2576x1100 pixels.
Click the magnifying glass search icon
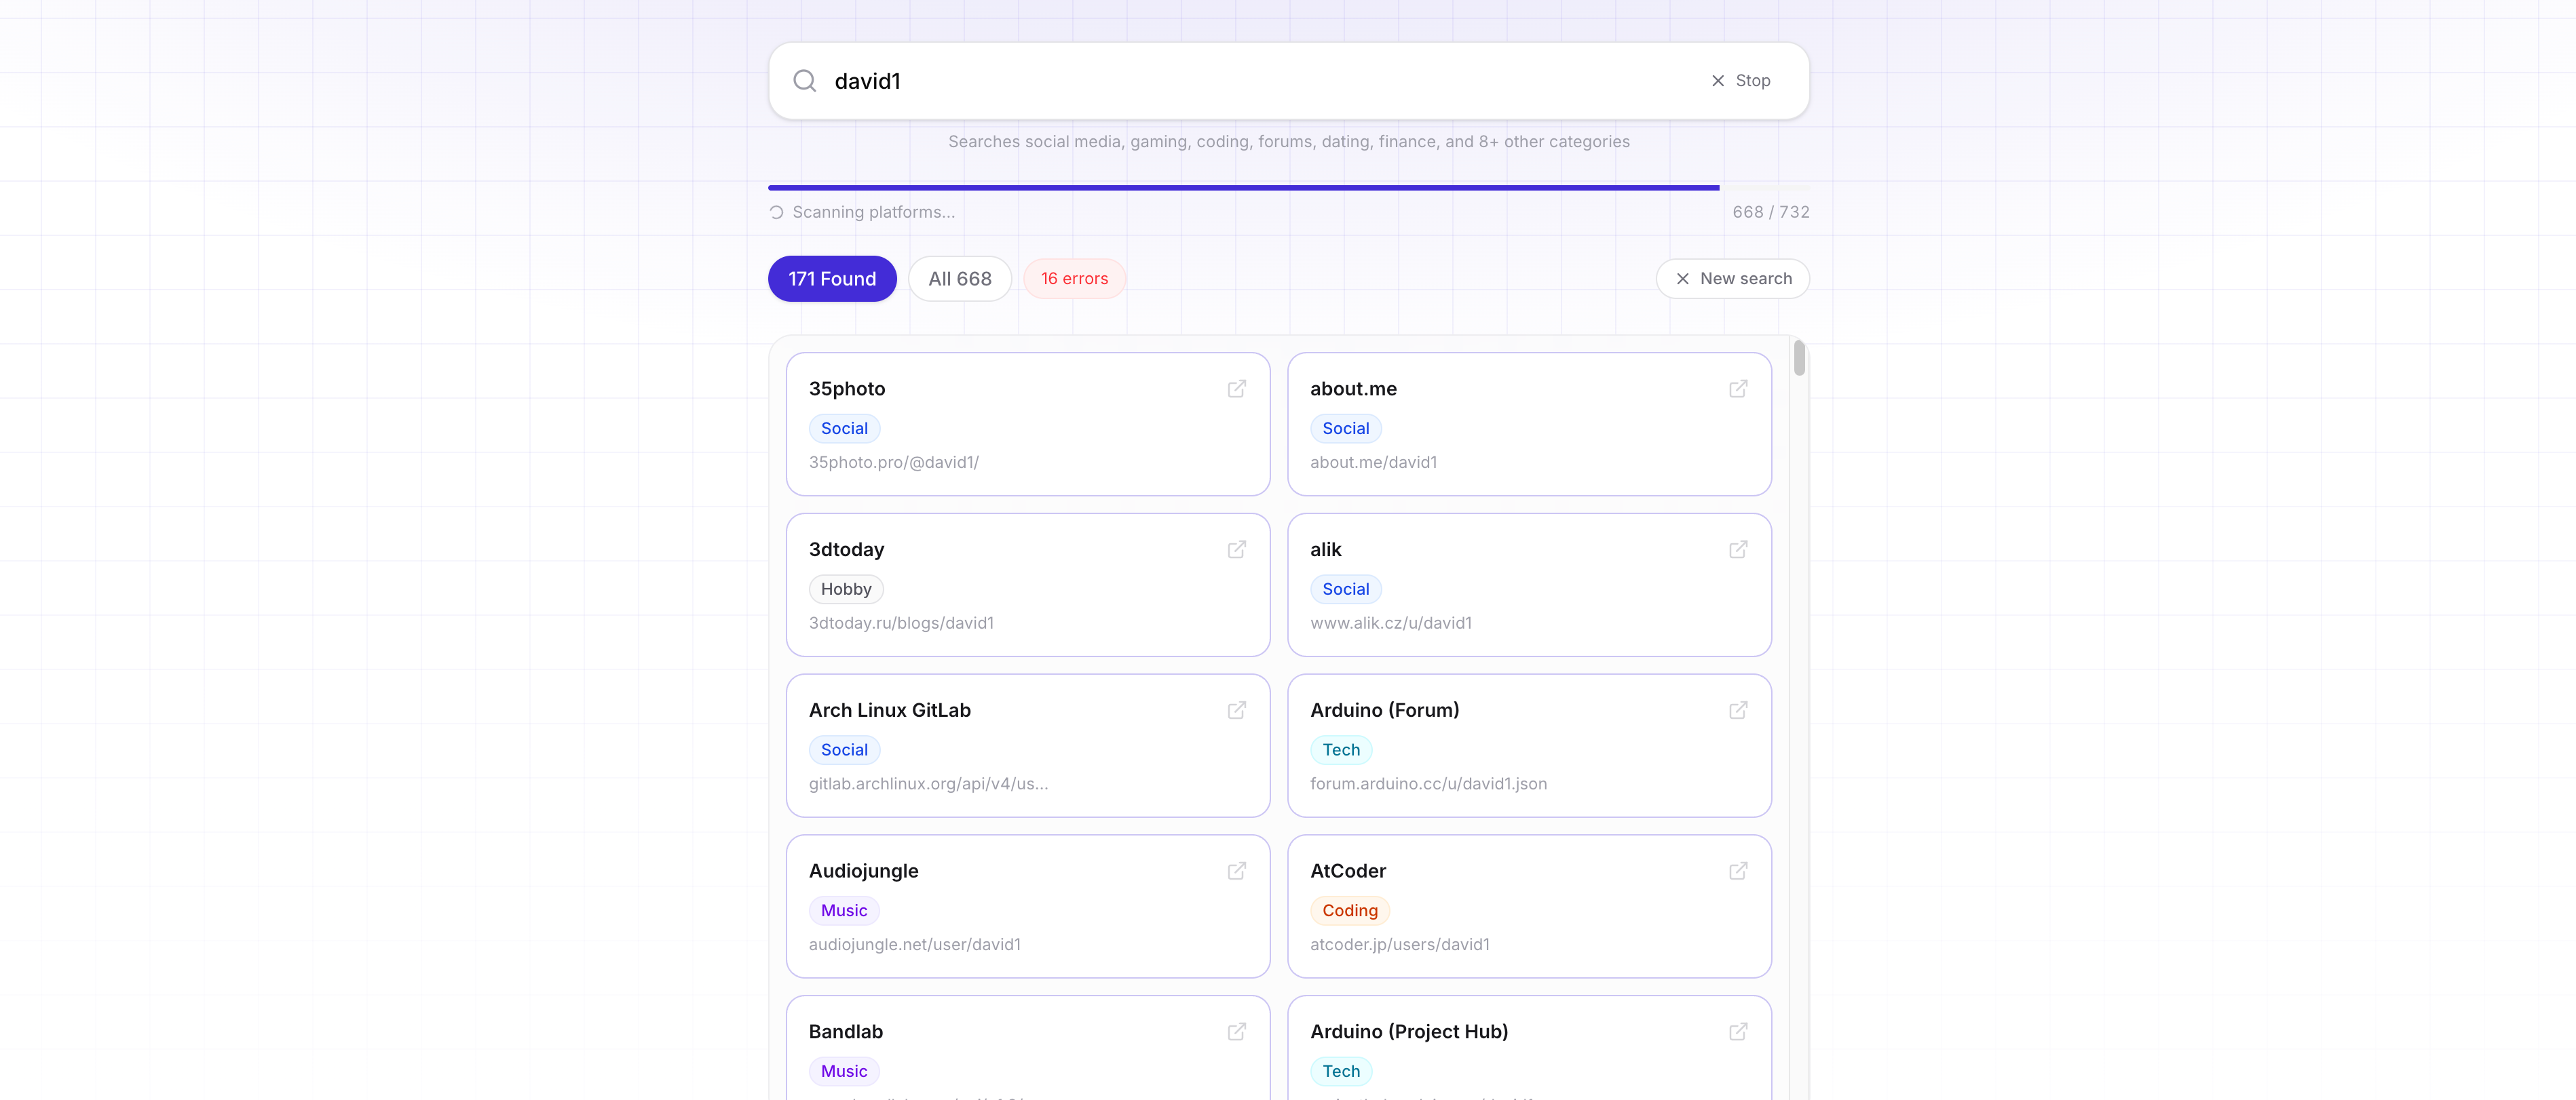(804, 81)
